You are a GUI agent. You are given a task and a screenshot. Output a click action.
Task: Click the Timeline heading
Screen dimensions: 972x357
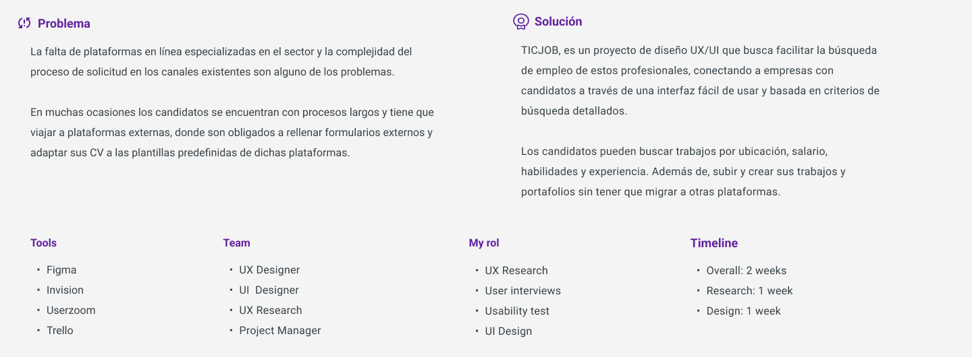(x=714, y=243)
